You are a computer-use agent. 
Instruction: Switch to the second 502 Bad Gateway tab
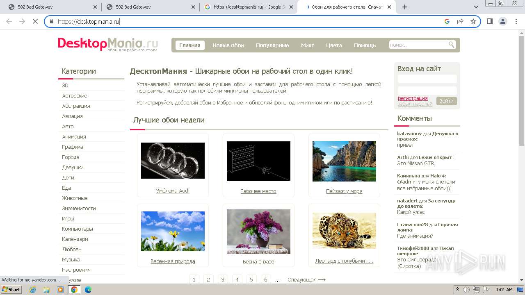150,7
